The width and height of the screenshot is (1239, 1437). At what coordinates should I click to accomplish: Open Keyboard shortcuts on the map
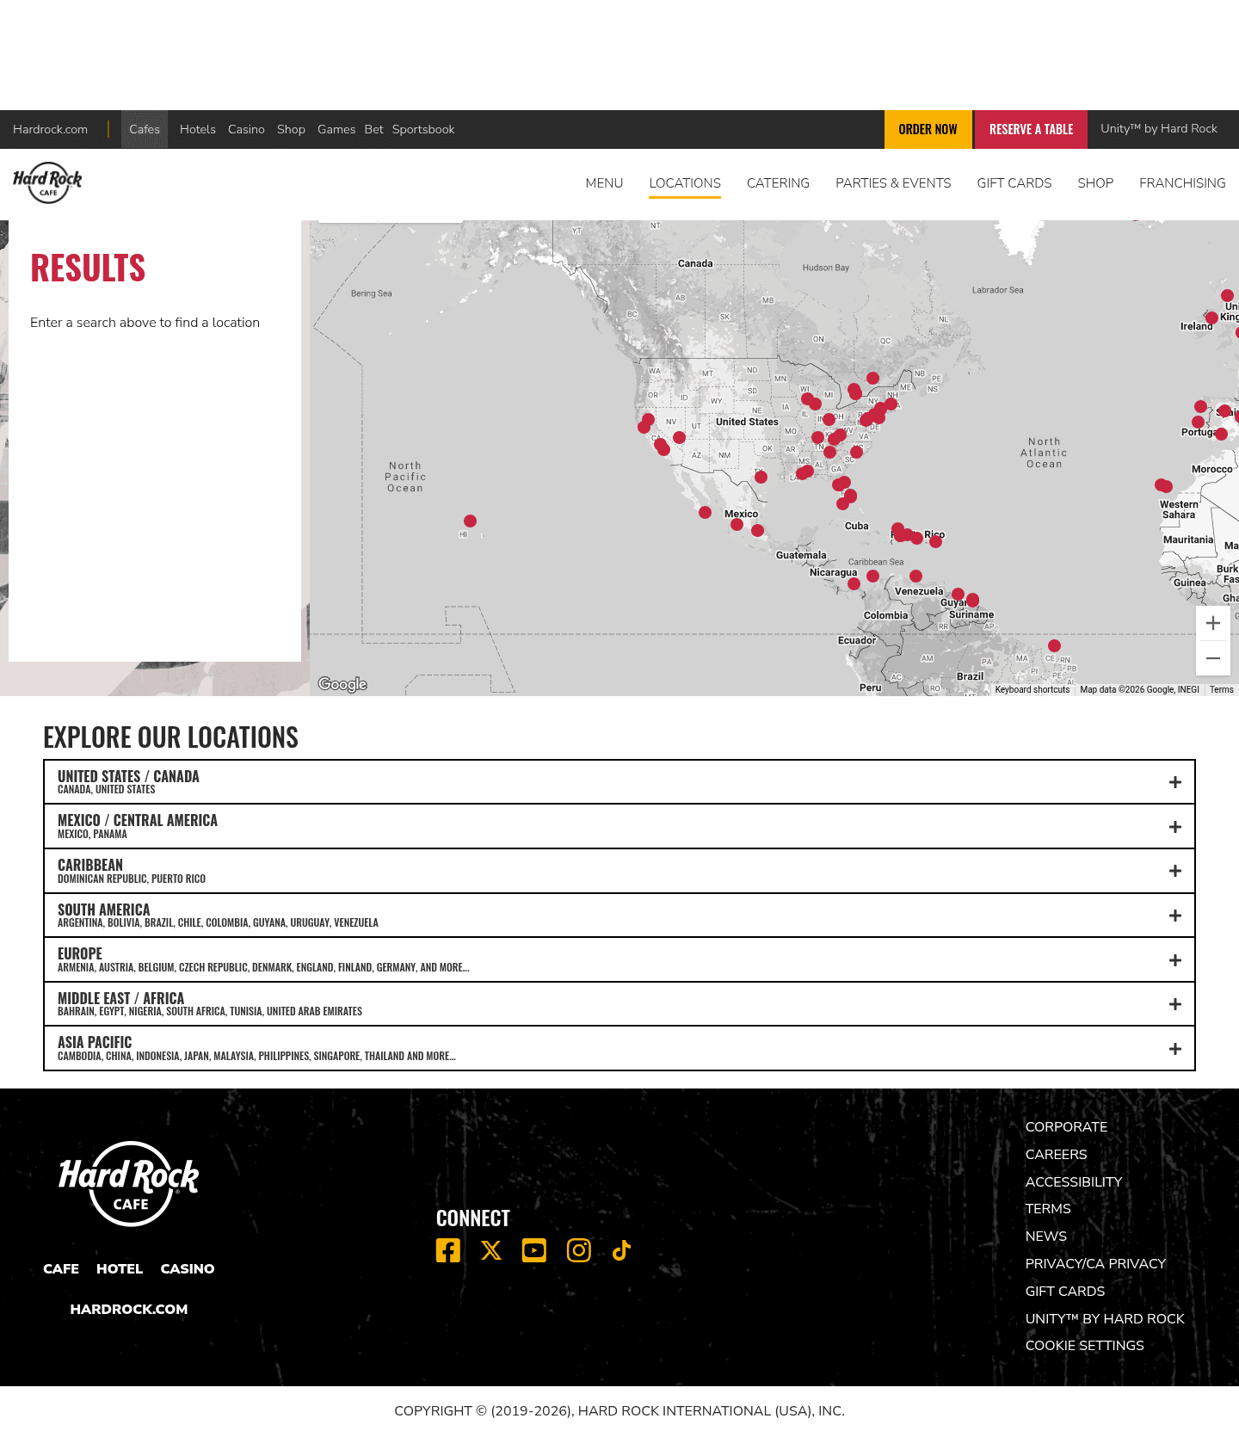[x=1032, y=689]
